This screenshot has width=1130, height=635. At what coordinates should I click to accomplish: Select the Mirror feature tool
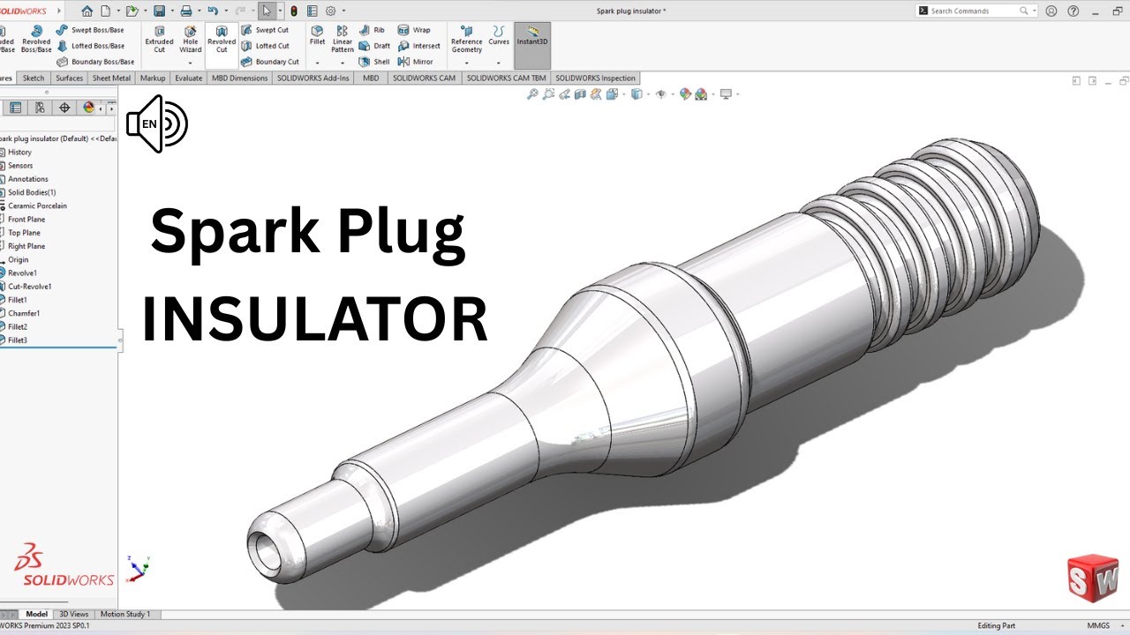point(416,62)
